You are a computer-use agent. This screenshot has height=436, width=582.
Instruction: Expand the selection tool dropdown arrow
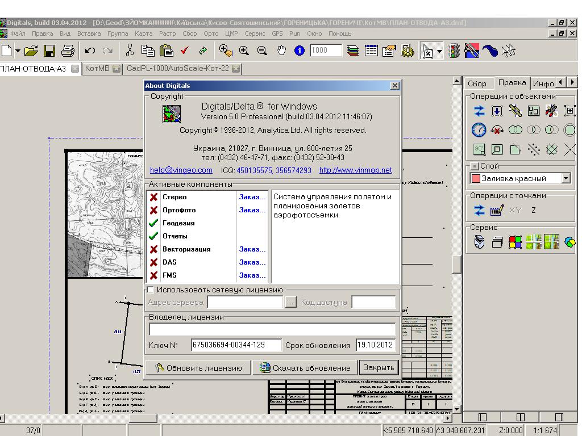pyautogui.click(x=439, y=51)
